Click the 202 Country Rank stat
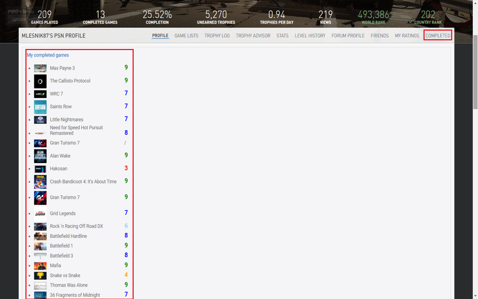This screenshot has height=299, width=478. pos(428,17)
